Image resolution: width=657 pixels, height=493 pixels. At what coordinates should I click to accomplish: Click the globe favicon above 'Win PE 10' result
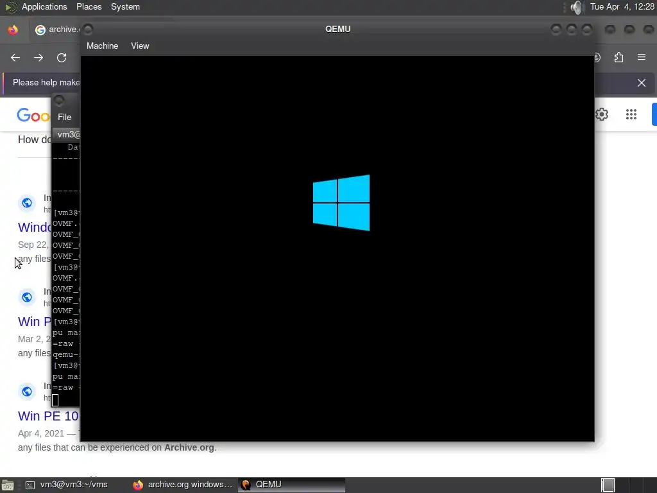tap(27, 392)
